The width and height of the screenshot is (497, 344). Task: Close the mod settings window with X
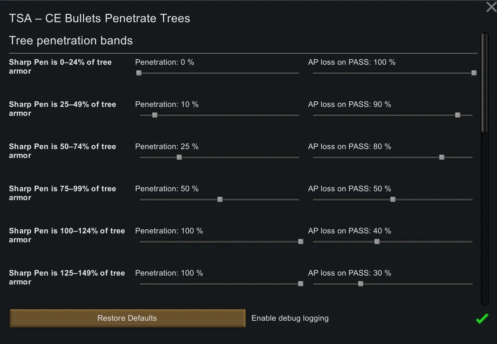click(x=491, y=7)
